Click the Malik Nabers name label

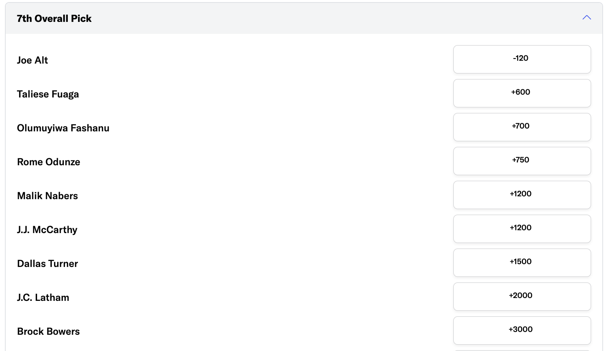pyautogui.click(x=48, y=196)
